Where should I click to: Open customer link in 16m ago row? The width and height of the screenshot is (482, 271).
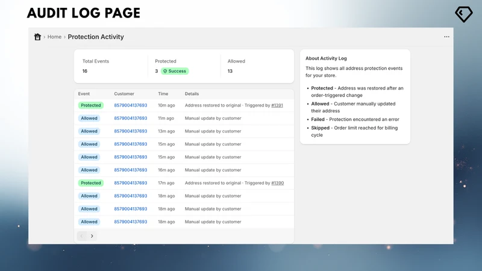pos(131,170)
